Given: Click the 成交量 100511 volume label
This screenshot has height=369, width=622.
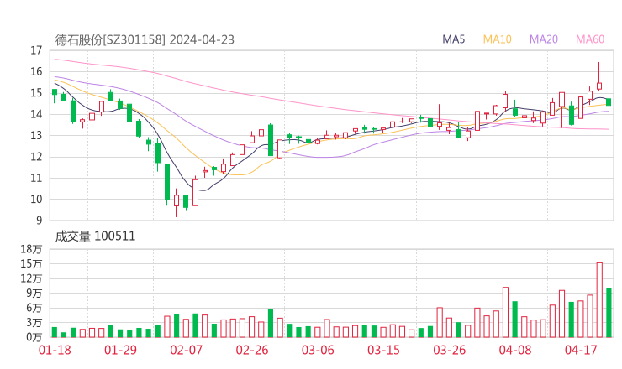Looking at the screenshot, I should (x=95, y=236).
